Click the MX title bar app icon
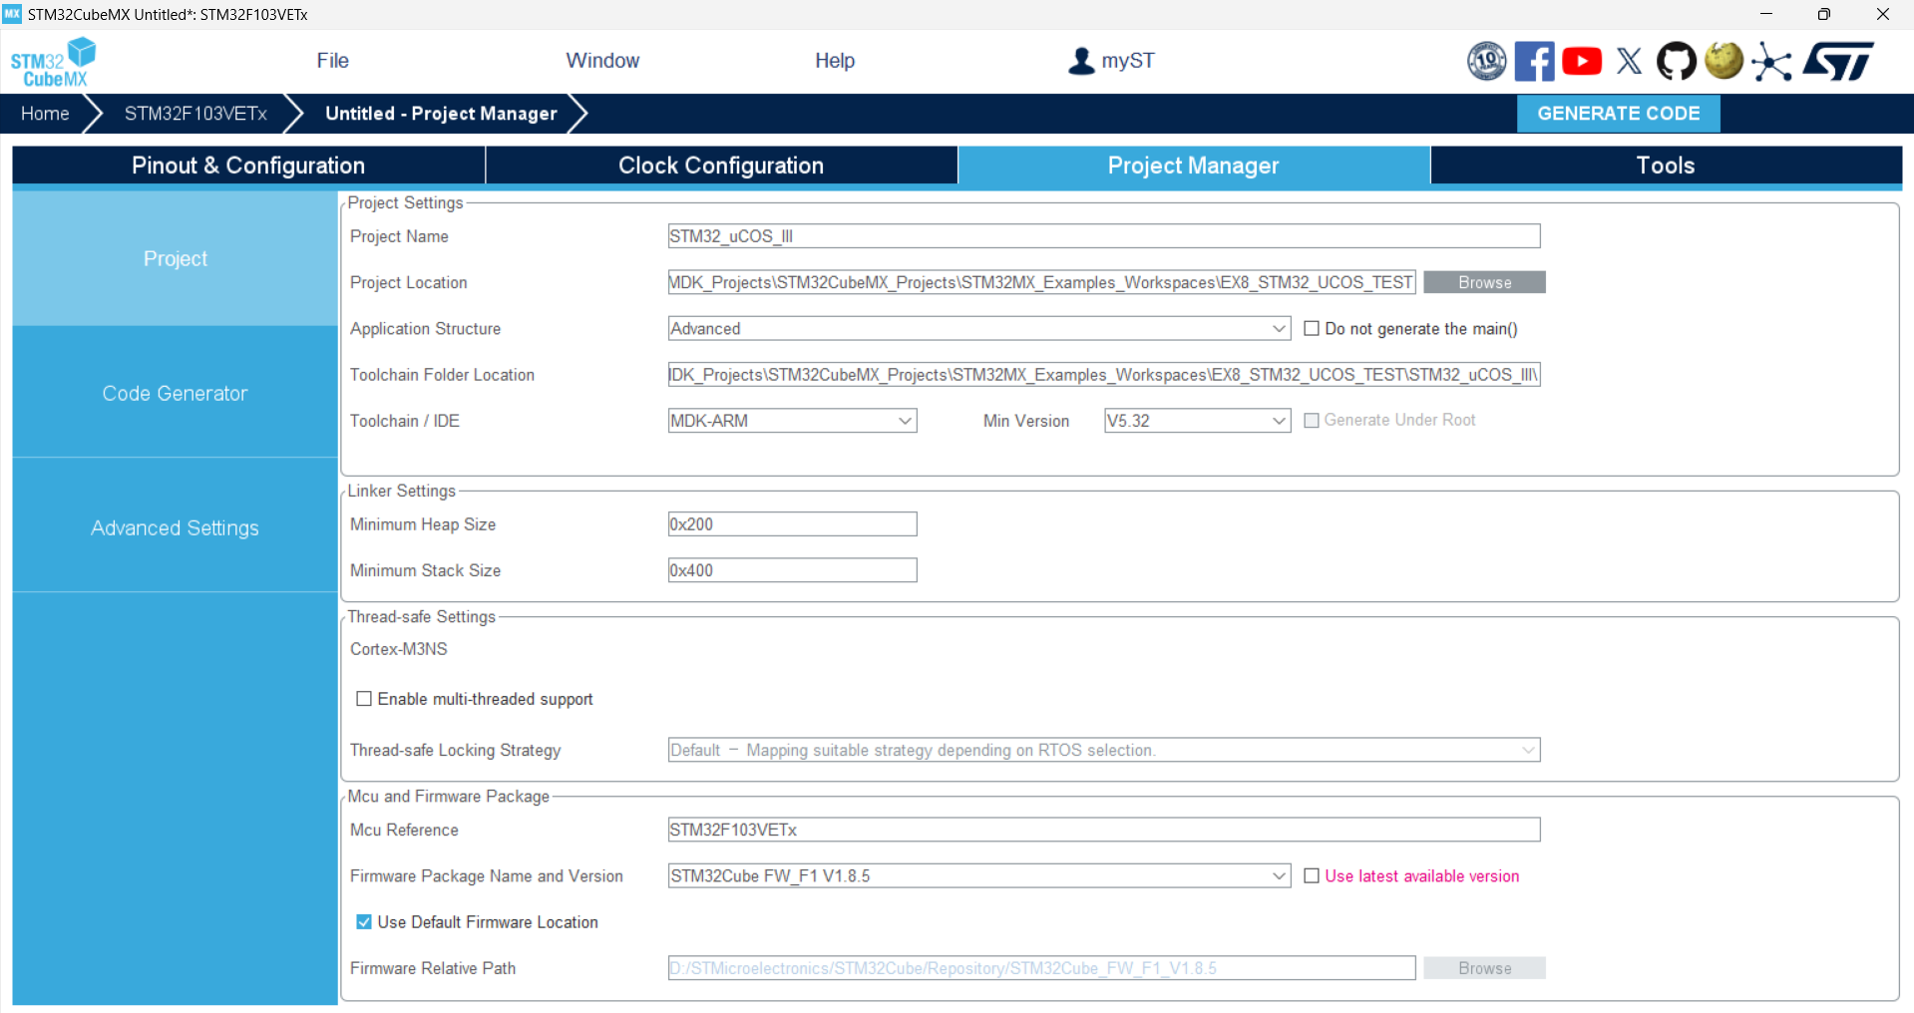The height and width of the screenshot is (1013, 1914). [x=12, y=14]
